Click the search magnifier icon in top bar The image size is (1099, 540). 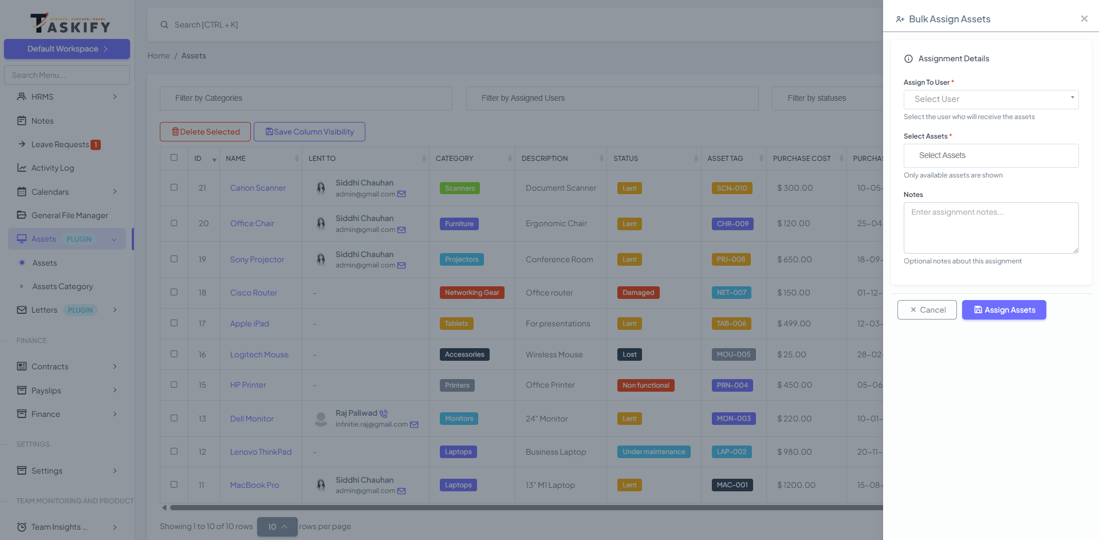click(x=164, y=25)
